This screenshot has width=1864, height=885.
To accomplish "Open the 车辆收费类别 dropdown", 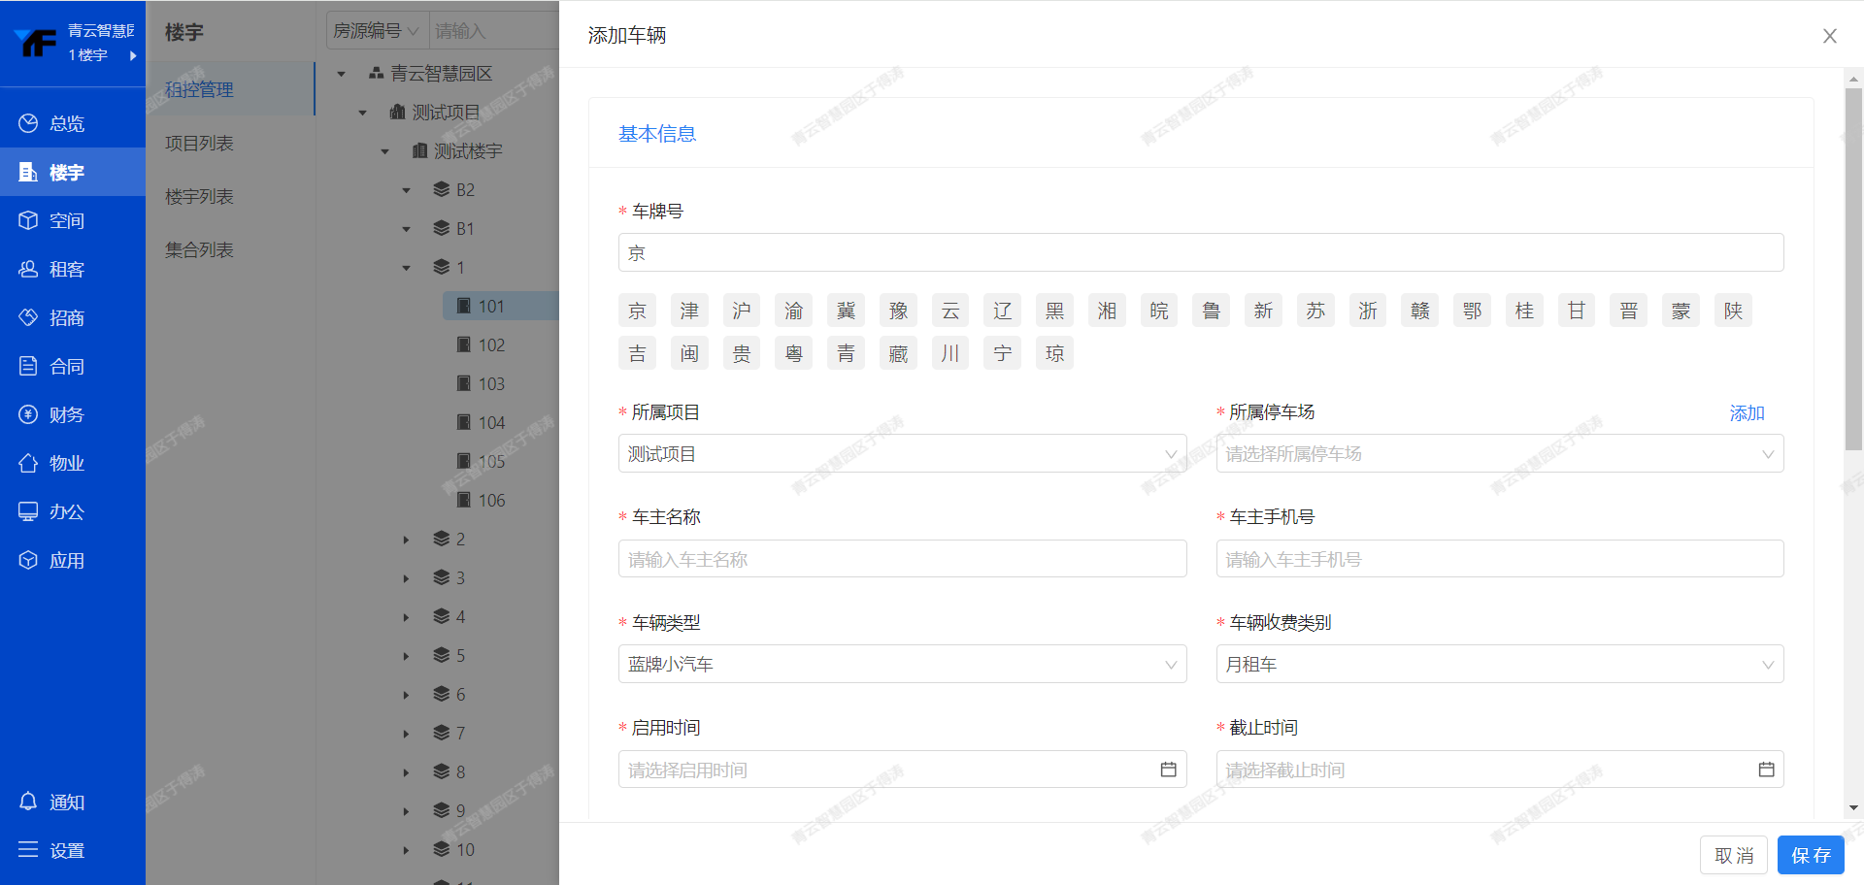I will pyautogui.click(x=1499, y=664).
